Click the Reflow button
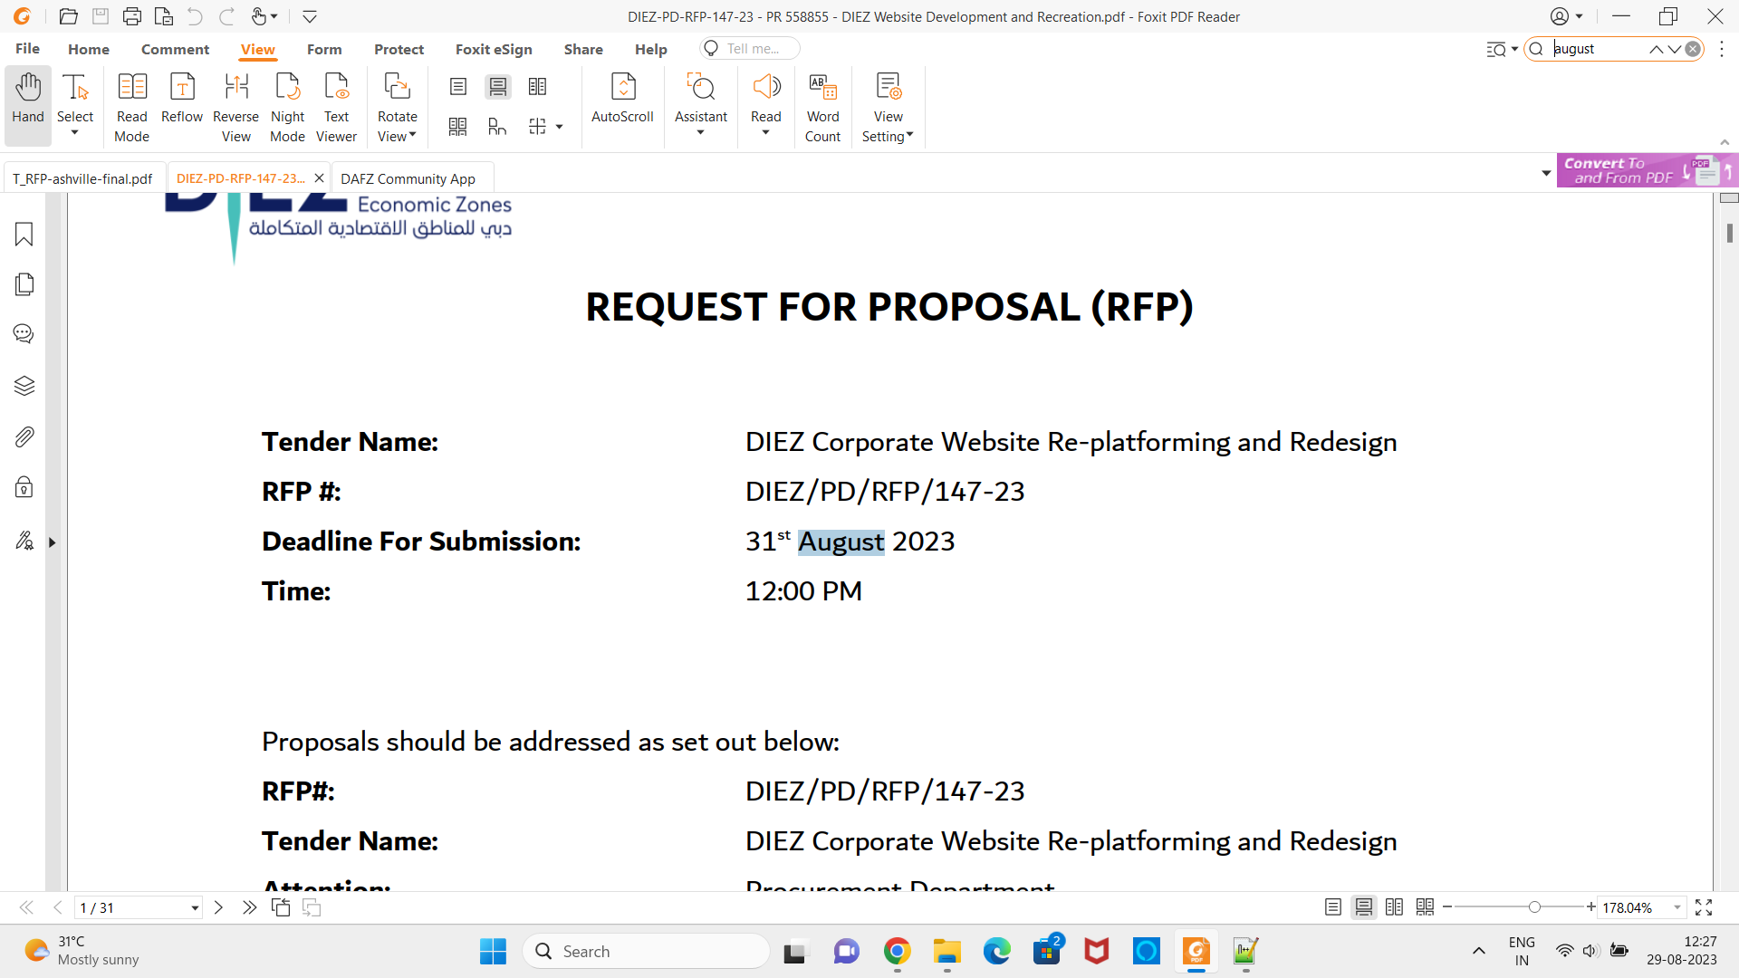Screen dimensions: 1739x978 182,98
